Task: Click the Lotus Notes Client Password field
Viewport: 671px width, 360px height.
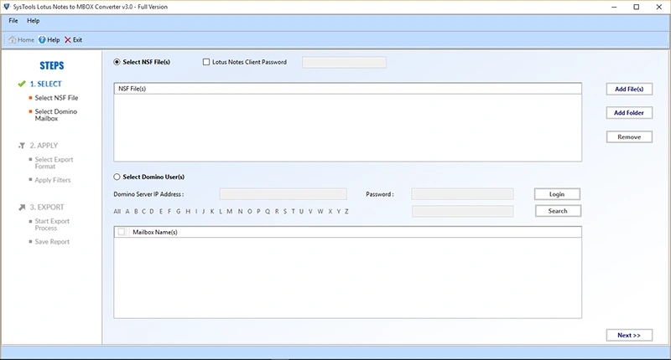Action: pyautogui.click(x=344, y=62)
